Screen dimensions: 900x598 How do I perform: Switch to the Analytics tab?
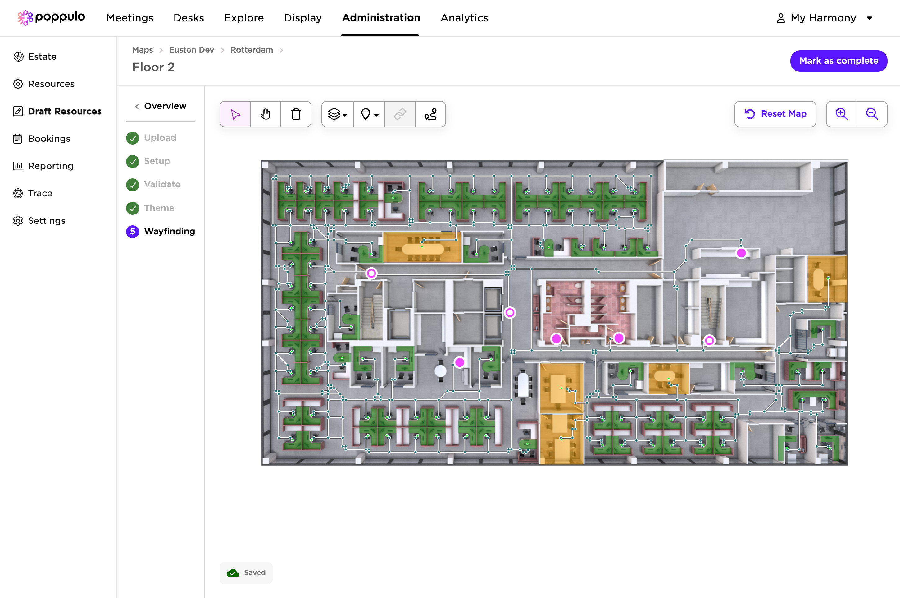pos(464,18)
